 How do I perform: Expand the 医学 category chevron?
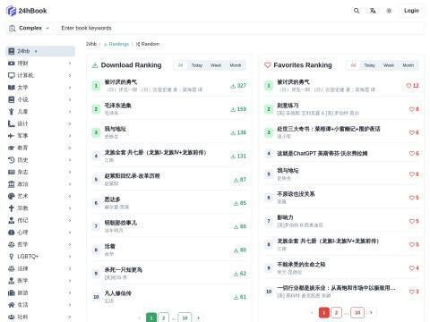[70, 281]
